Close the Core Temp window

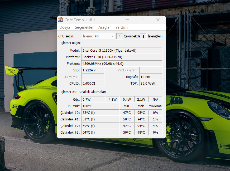click(158, 20)
